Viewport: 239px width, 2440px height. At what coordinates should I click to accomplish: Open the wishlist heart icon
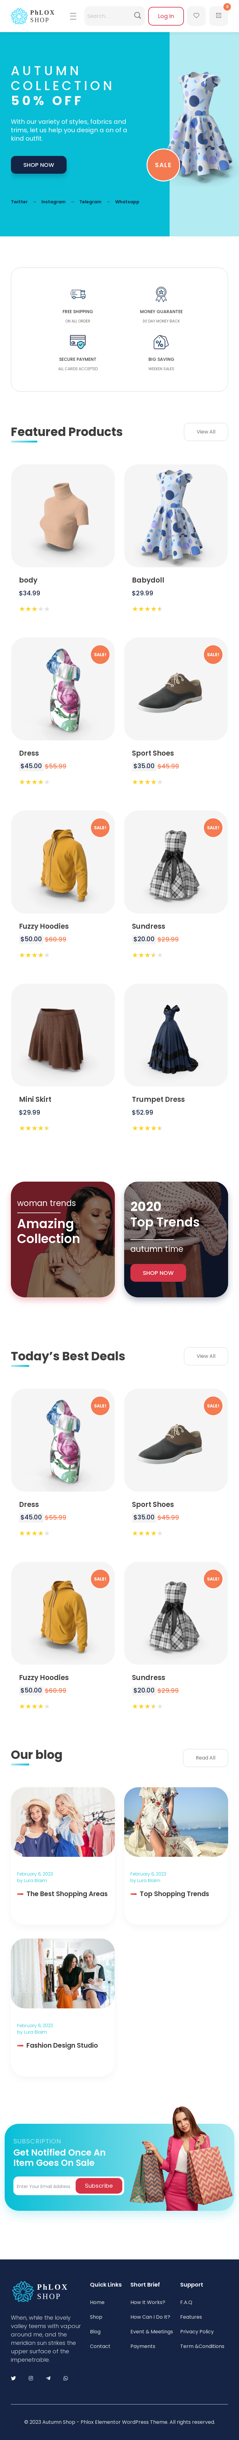[196, 16]
